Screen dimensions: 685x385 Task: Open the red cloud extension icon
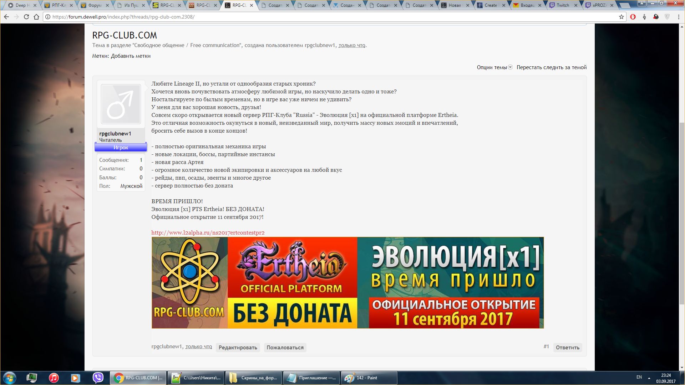656,17
